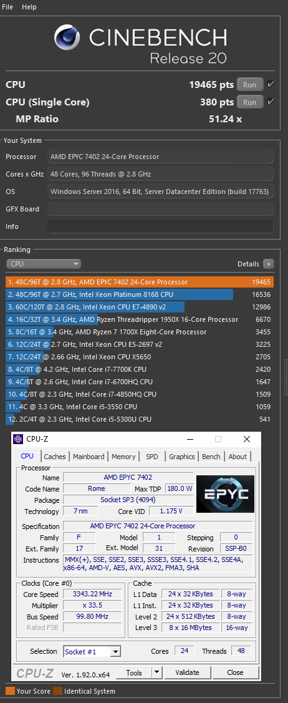Switch to the Caches tab
The width and height of the screenshot is (288, 703).
point(55,457)
